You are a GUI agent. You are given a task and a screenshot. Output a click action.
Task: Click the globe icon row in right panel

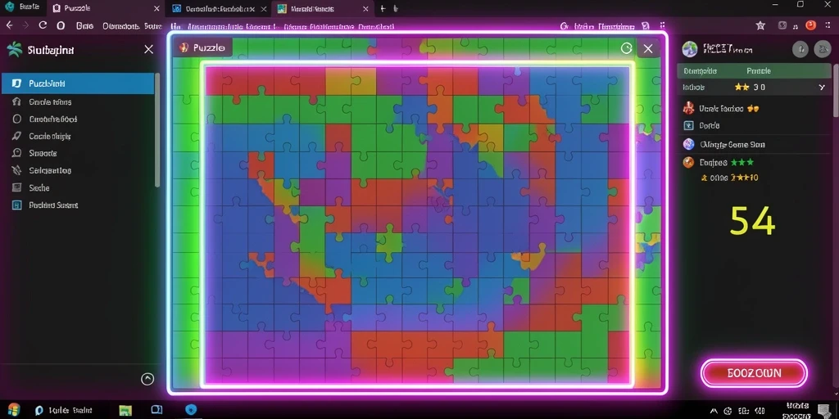(x=755, y=144)
